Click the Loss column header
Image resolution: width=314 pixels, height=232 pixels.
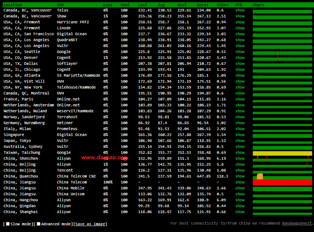click(x=108, y=5)
